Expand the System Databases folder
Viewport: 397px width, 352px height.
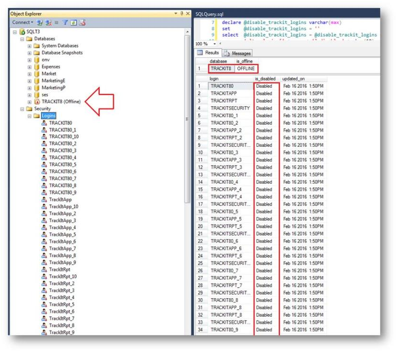tap(30, 46)
